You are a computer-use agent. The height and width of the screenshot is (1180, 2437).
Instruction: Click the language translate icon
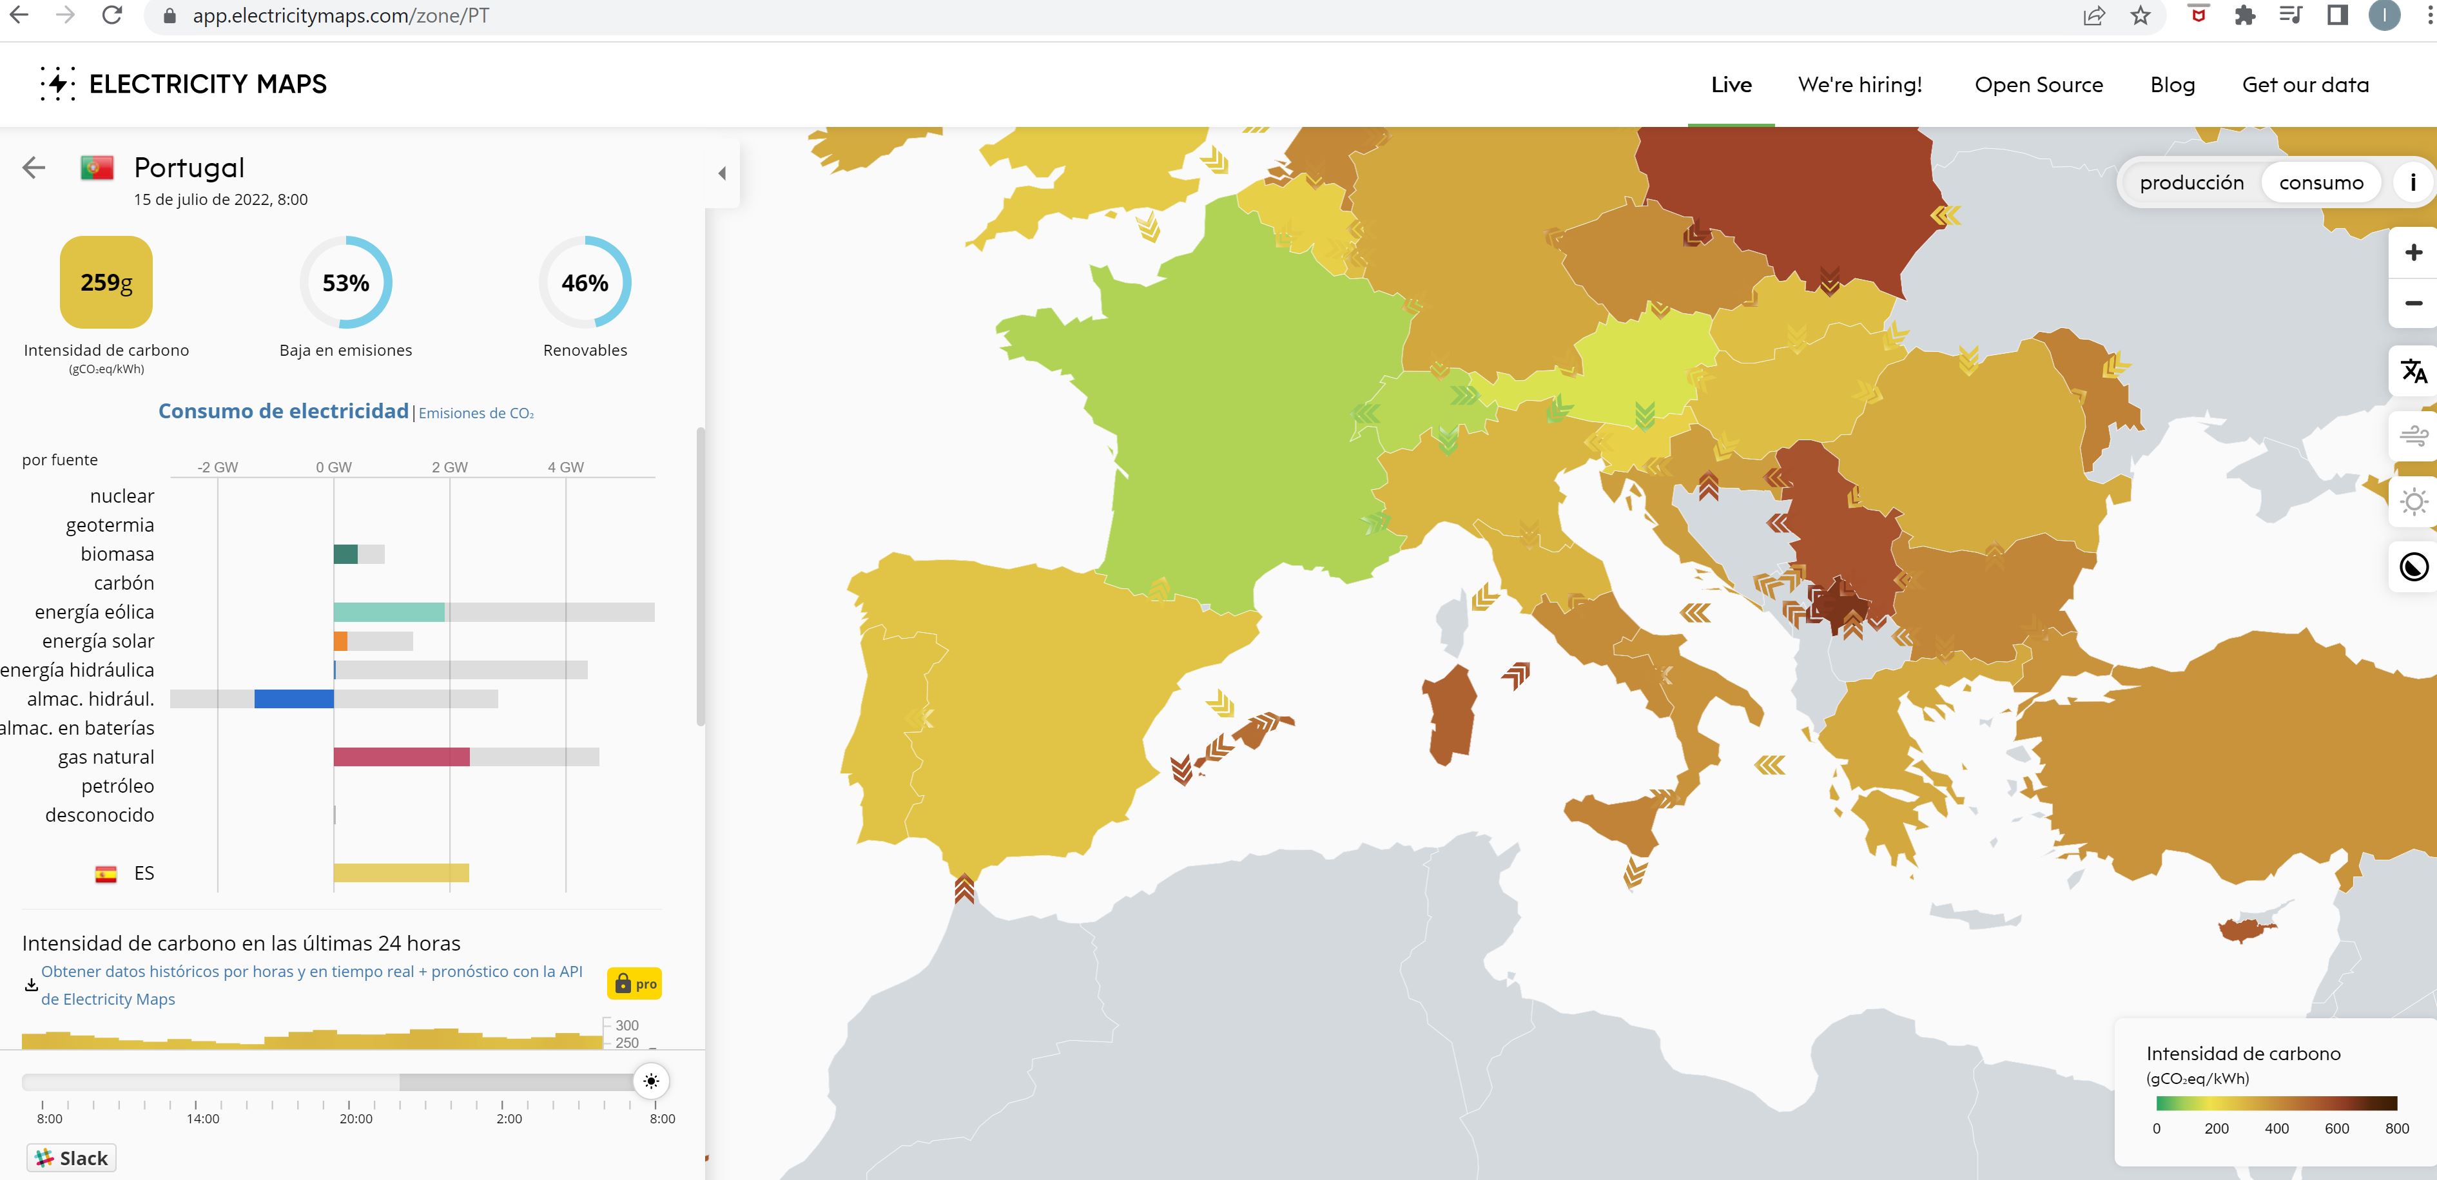[x=2413, y=371]
